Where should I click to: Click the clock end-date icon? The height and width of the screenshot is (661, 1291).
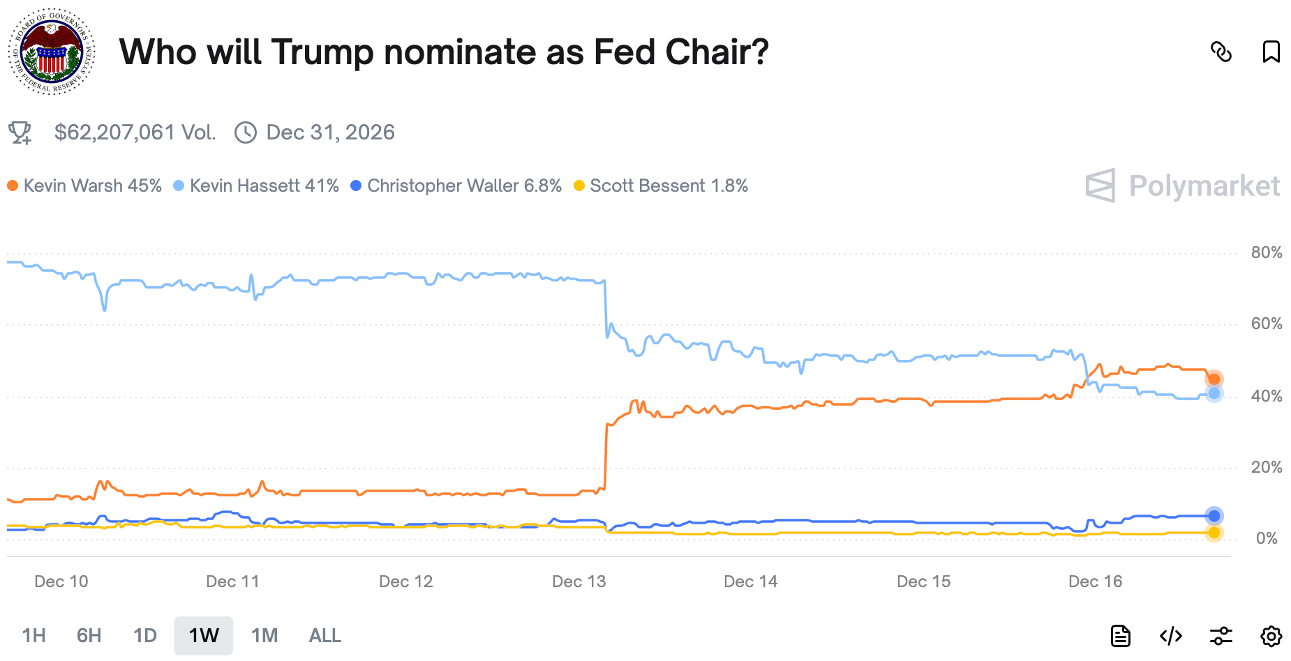click(x=246, y=132)
